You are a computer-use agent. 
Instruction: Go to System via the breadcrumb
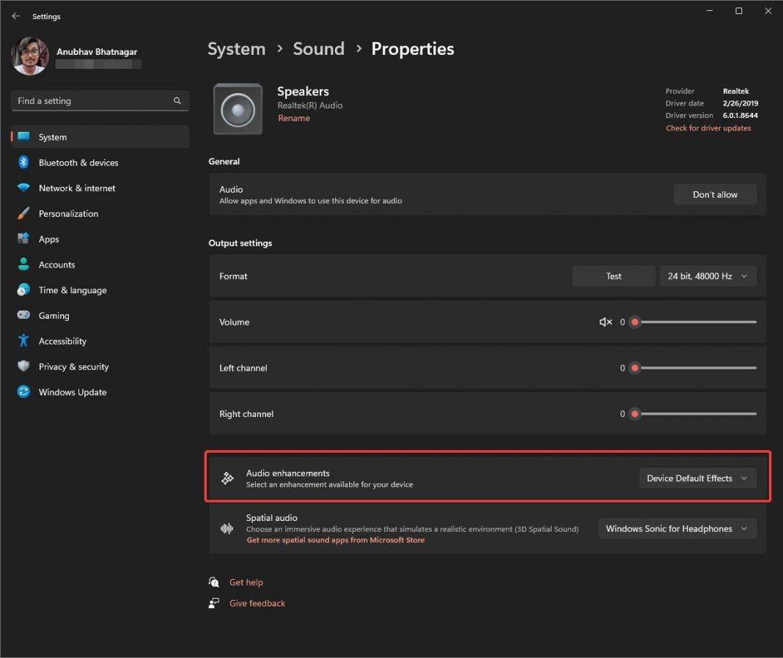(x=236, y=48)
